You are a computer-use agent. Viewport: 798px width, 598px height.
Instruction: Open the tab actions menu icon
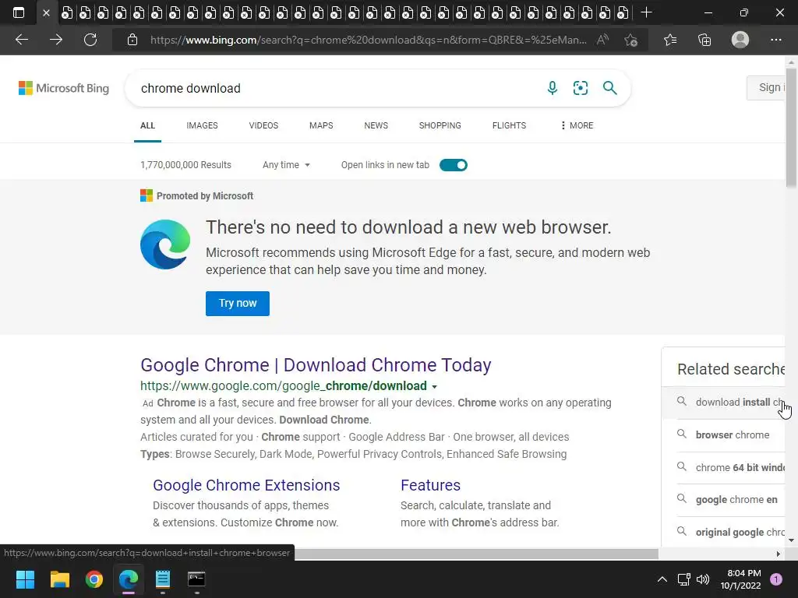click(x=19, y=12)
